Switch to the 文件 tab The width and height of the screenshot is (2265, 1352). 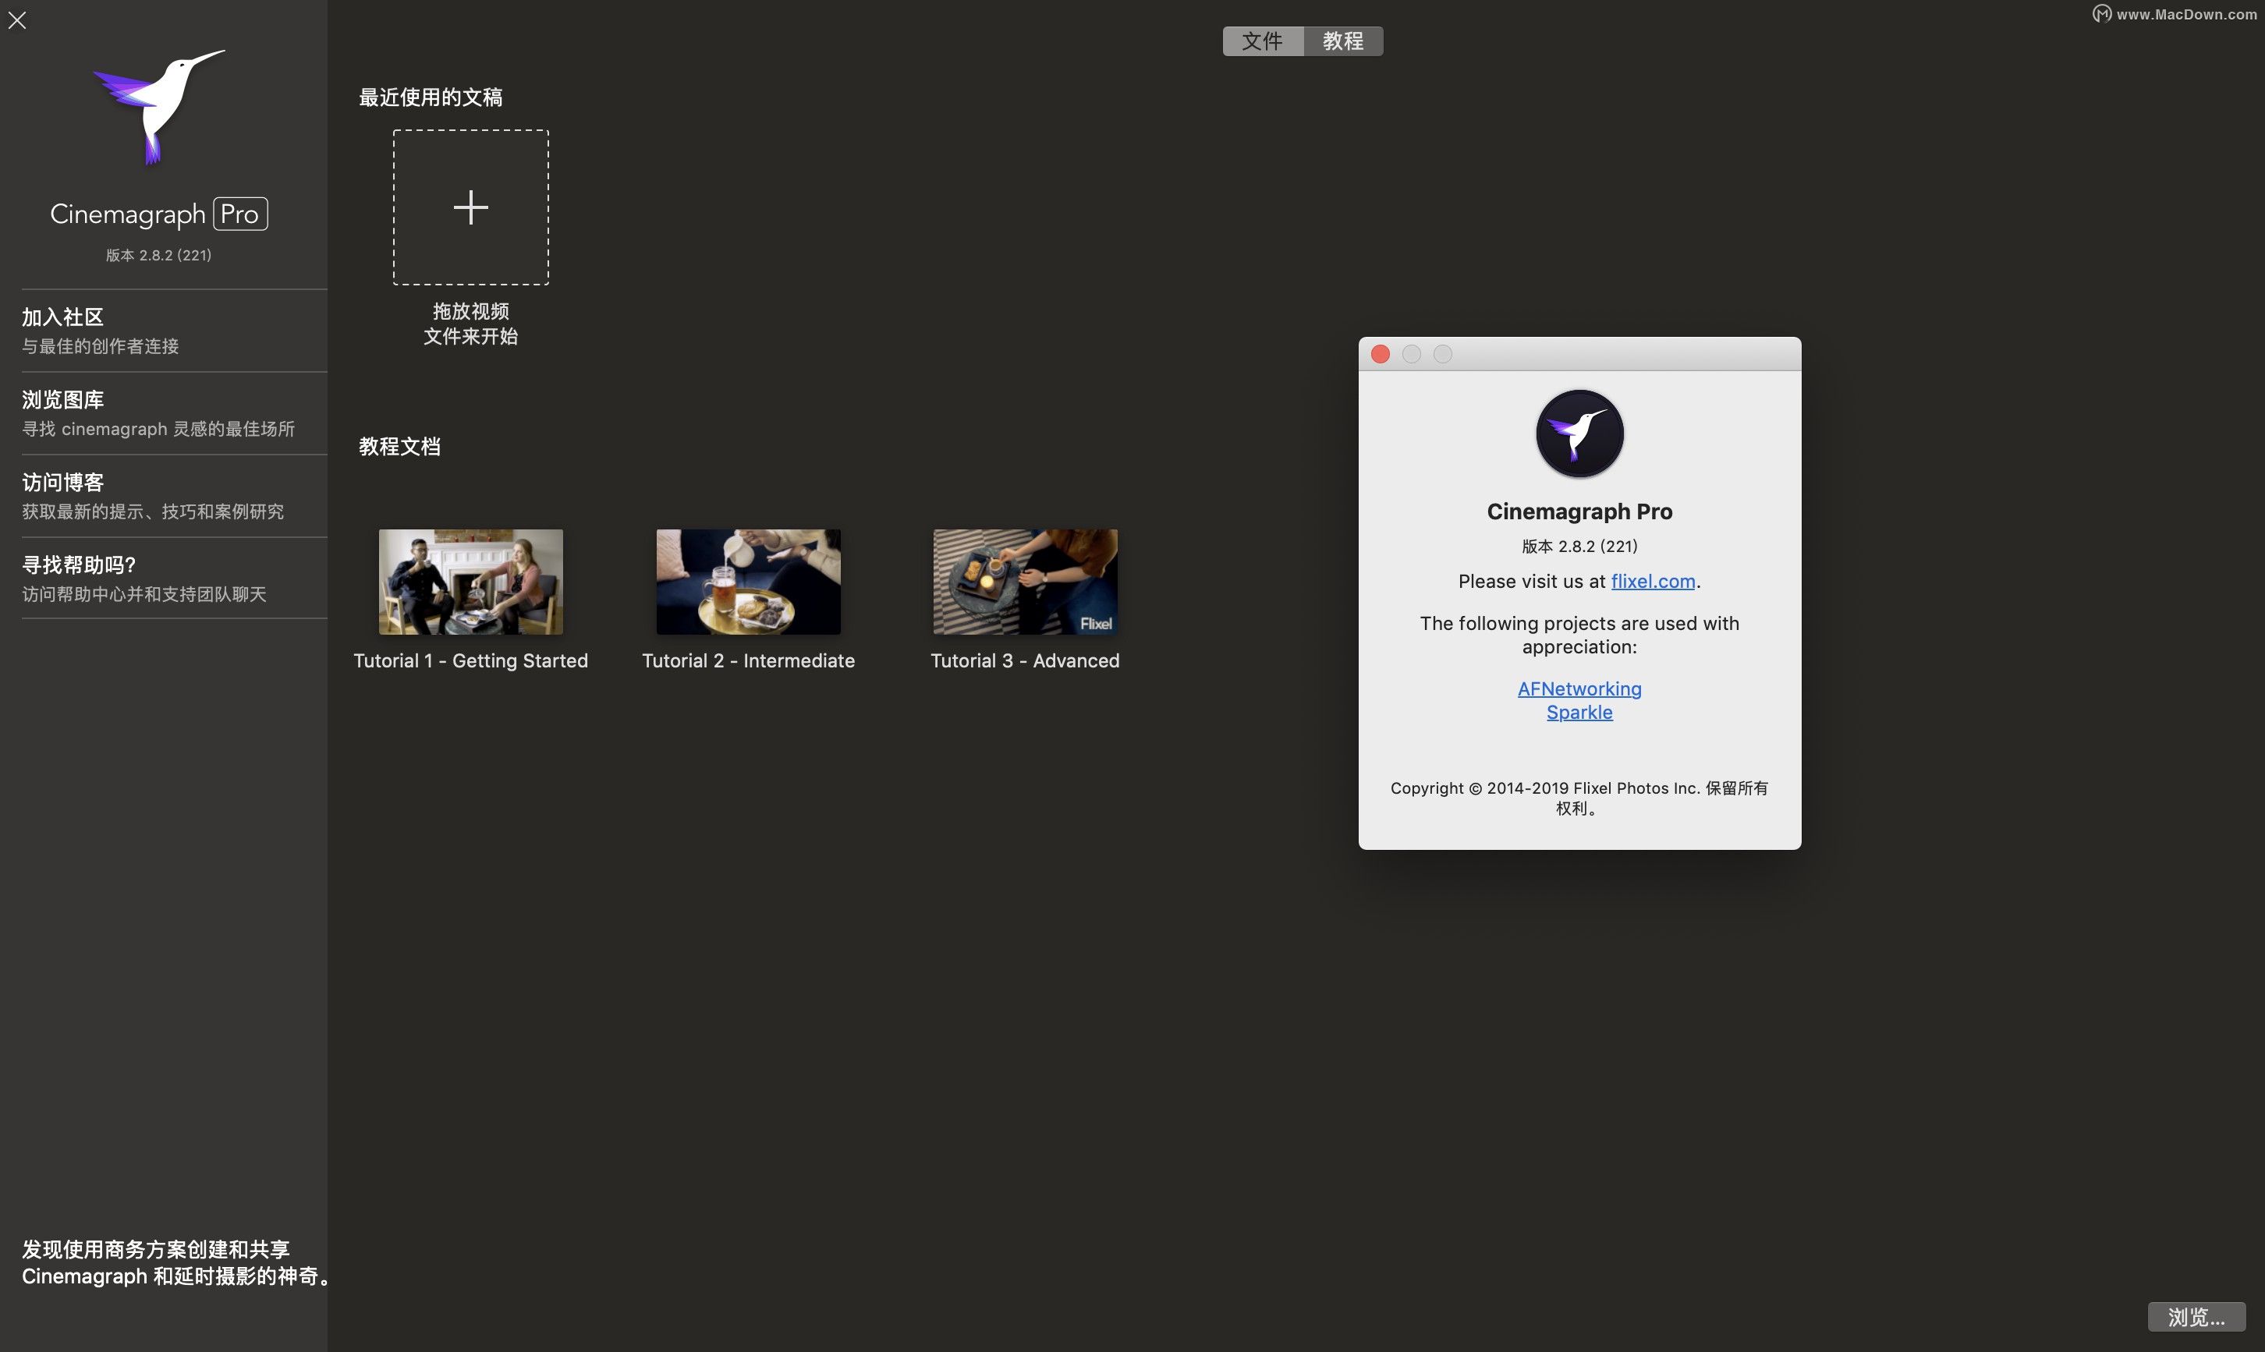(x=1263, y=41)
